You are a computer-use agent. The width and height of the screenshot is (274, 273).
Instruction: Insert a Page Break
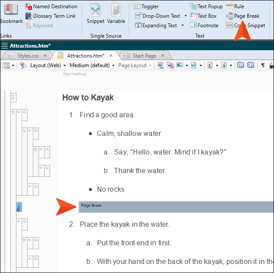(x=243, y=16)
